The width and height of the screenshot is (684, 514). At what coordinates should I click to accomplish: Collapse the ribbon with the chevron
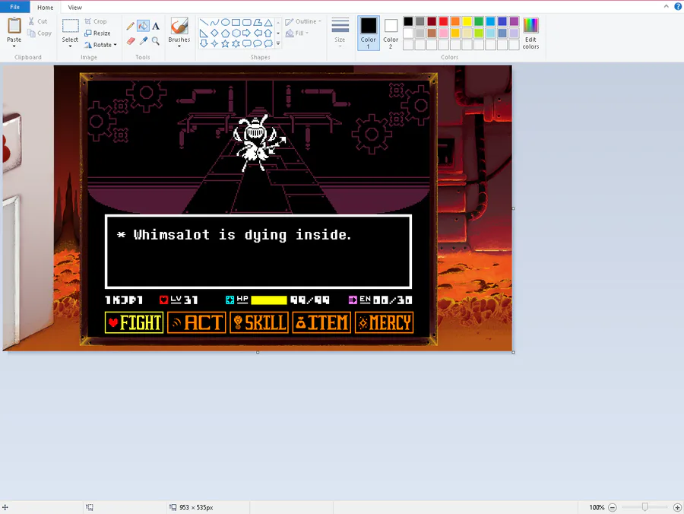click(x=666, y=7)
